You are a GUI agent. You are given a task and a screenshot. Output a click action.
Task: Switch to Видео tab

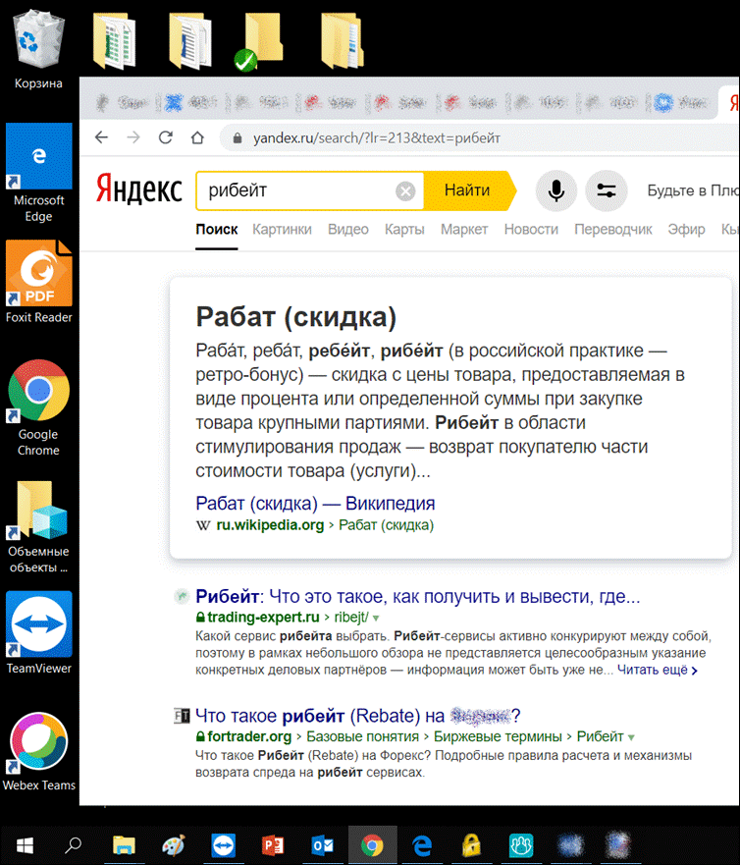click(348, 230)
